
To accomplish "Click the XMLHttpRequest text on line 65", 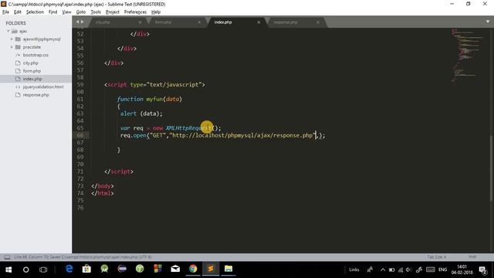I will coord(188,128).
